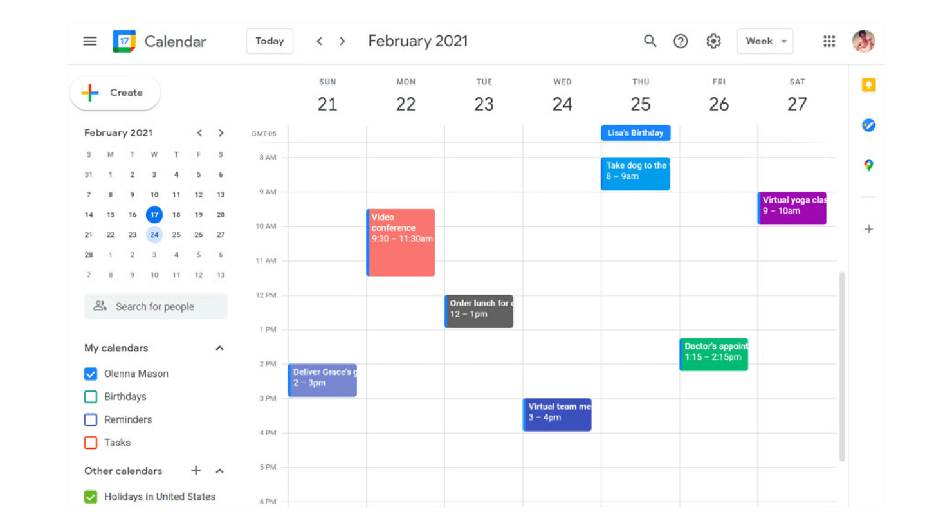Open Google Tasks in side panel
Viewport: 952px width, 530px height.
pyautogui.click(x=868, y=125)
